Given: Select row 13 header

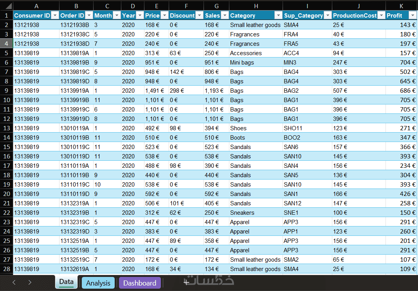Looking at the screenshot, I should click(6, 128).
